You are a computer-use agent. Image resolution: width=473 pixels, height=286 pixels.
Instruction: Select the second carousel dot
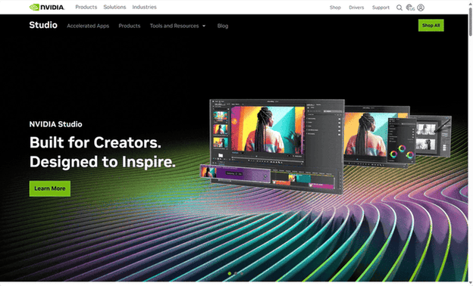(x=236, y=273)
